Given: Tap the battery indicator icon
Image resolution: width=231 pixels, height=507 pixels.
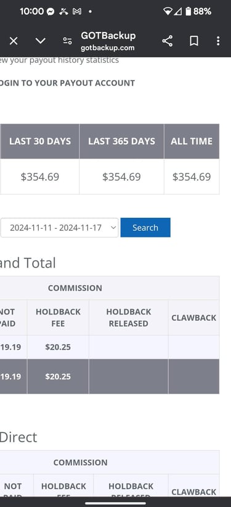Looking at the screenshot, I should 188,12.
